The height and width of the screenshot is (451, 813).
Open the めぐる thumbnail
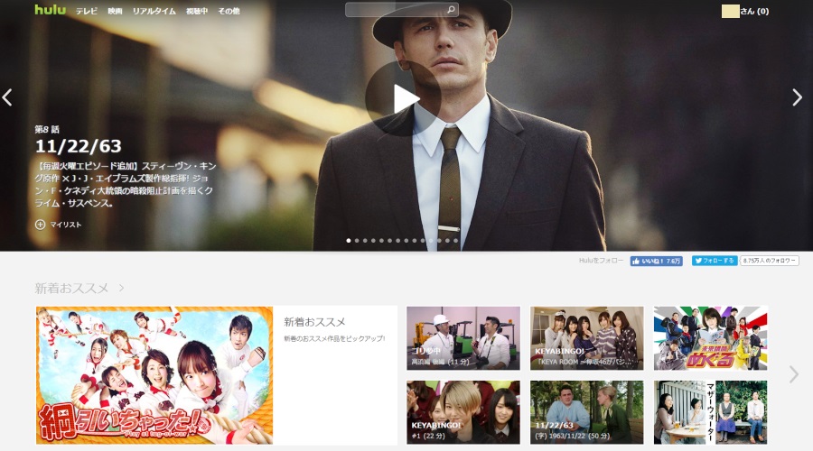click(x=710, y=338)
